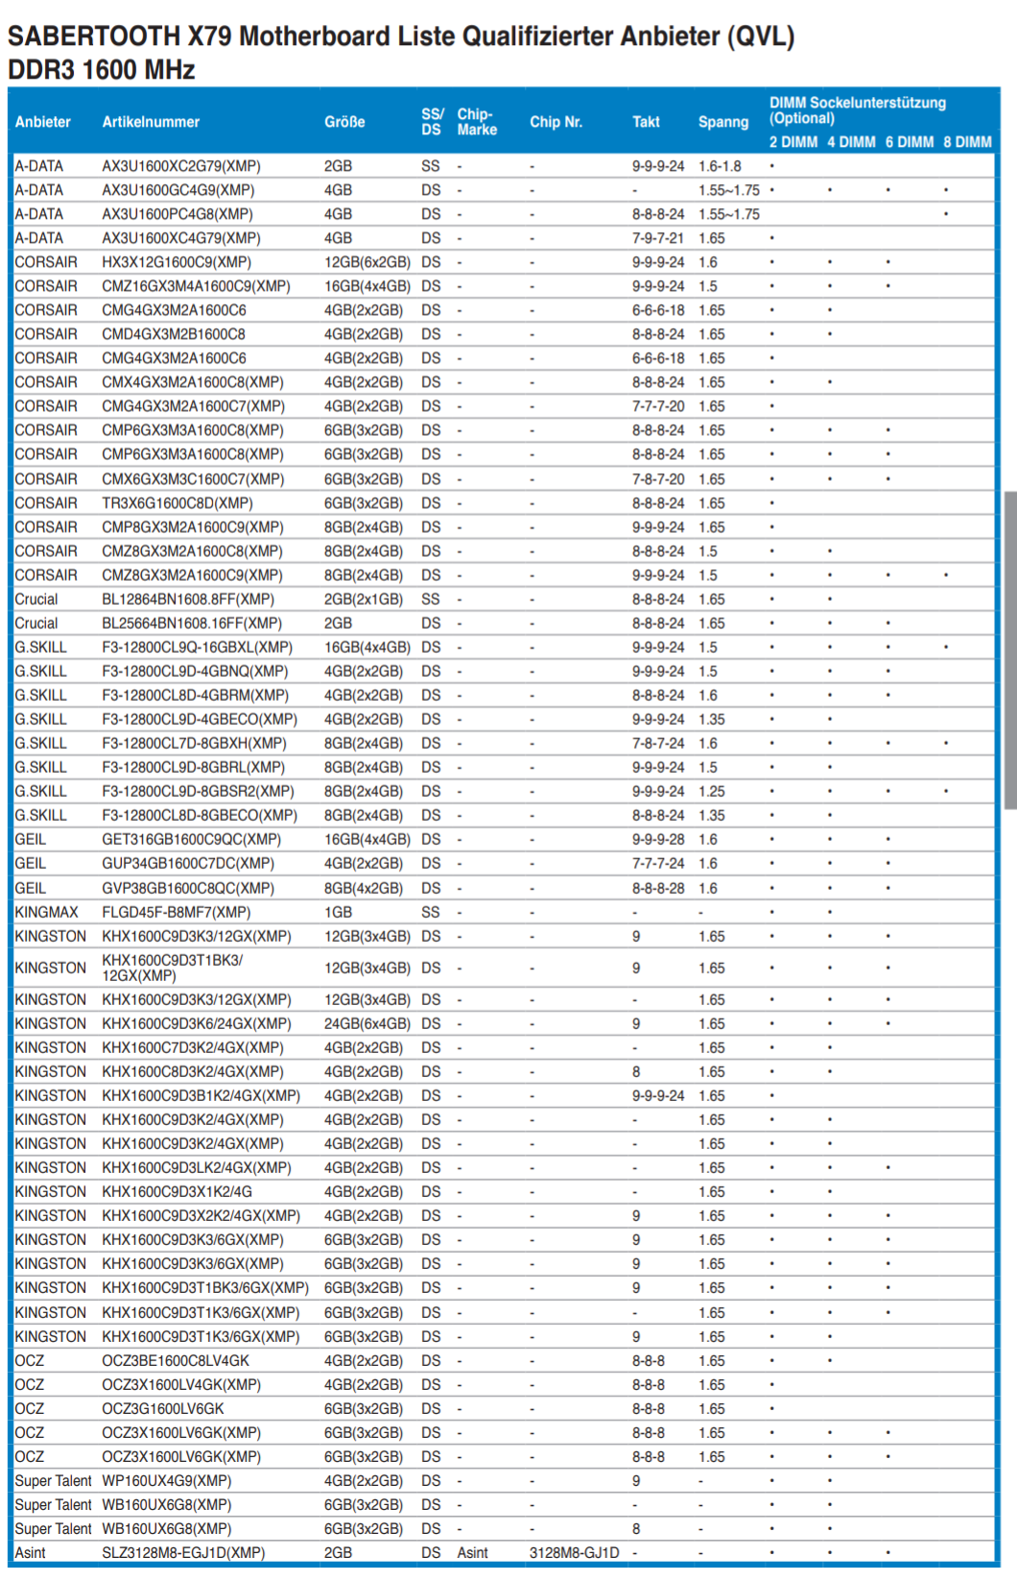Select part number F3-12800CL8D-4GBRM(XMP)

click(196, 695)
